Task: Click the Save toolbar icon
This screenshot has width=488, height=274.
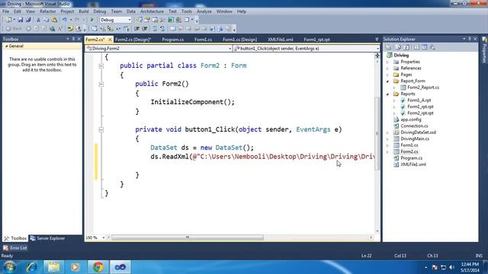Action: coord(21,20)
